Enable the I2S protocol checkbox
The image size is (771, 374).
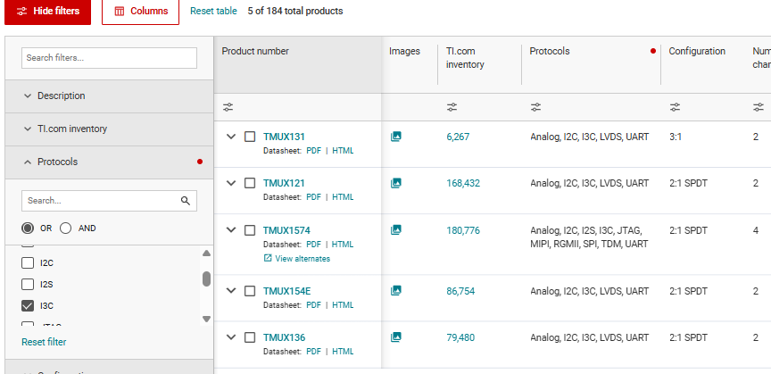(28, 284)
